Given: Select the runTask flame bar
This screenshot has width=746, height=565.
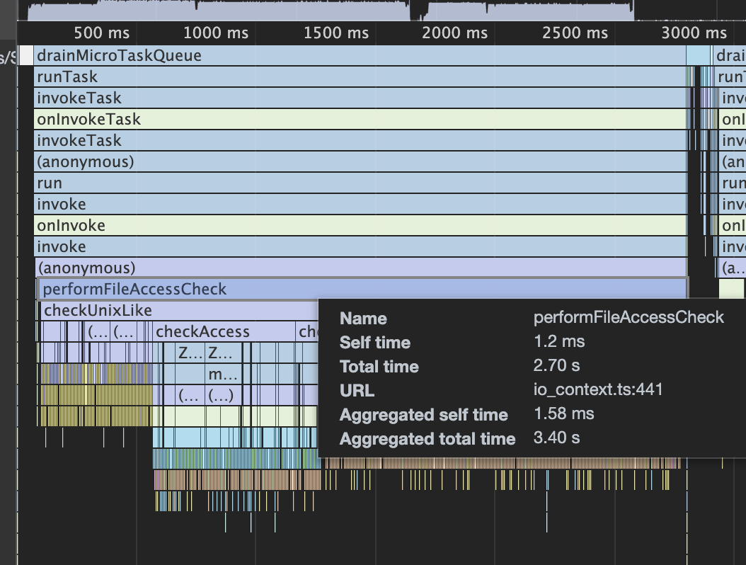Looking at the screenshot, I should (360, 76).
